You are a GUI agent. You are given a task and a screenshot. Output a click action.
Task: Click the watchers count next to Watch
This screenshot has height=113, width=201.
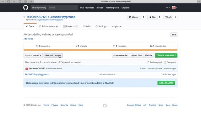[x=144, y=17]
